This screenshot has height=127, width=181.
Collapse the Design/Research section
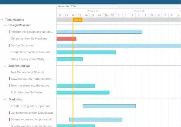[x=5, y=25]
